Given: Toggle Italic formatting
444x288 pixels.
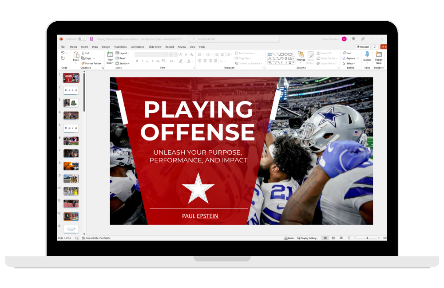Looking at the screenshot, I should pos(142,61).
